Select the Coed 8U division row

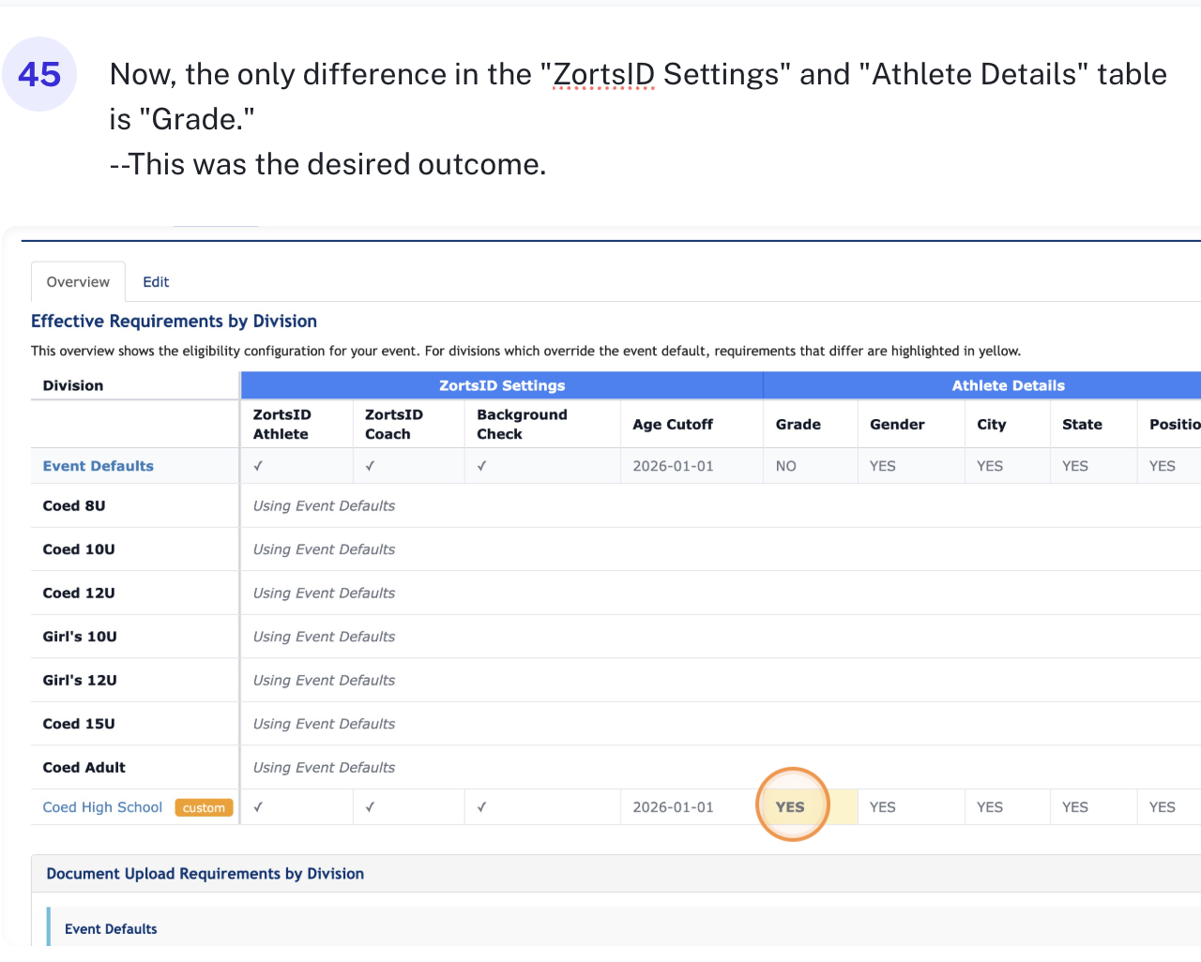pos(74,506)
